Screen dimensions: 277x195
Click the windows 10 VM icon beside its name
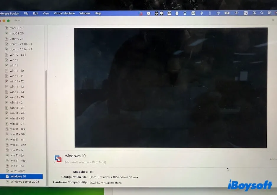point(58,158)
